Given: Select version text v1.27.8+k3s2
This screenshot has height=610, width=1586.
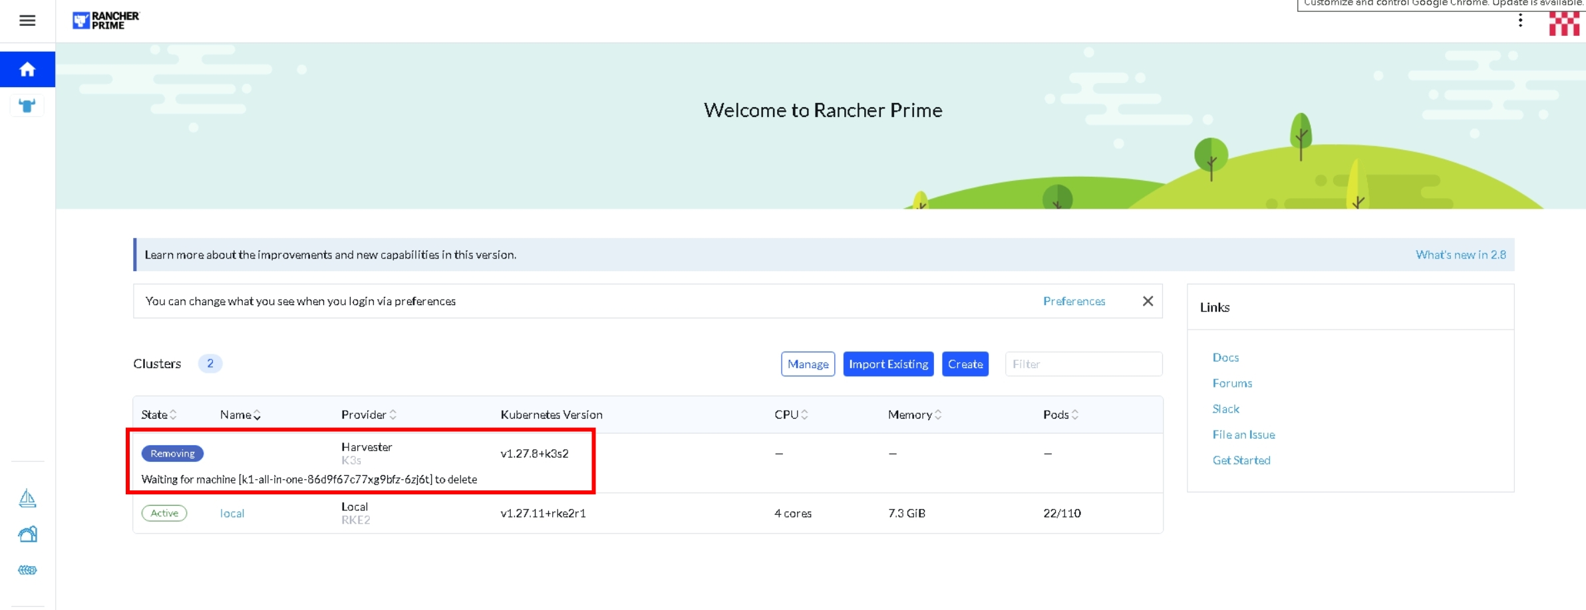Looking at the screenshot, I should coord(534,453).
